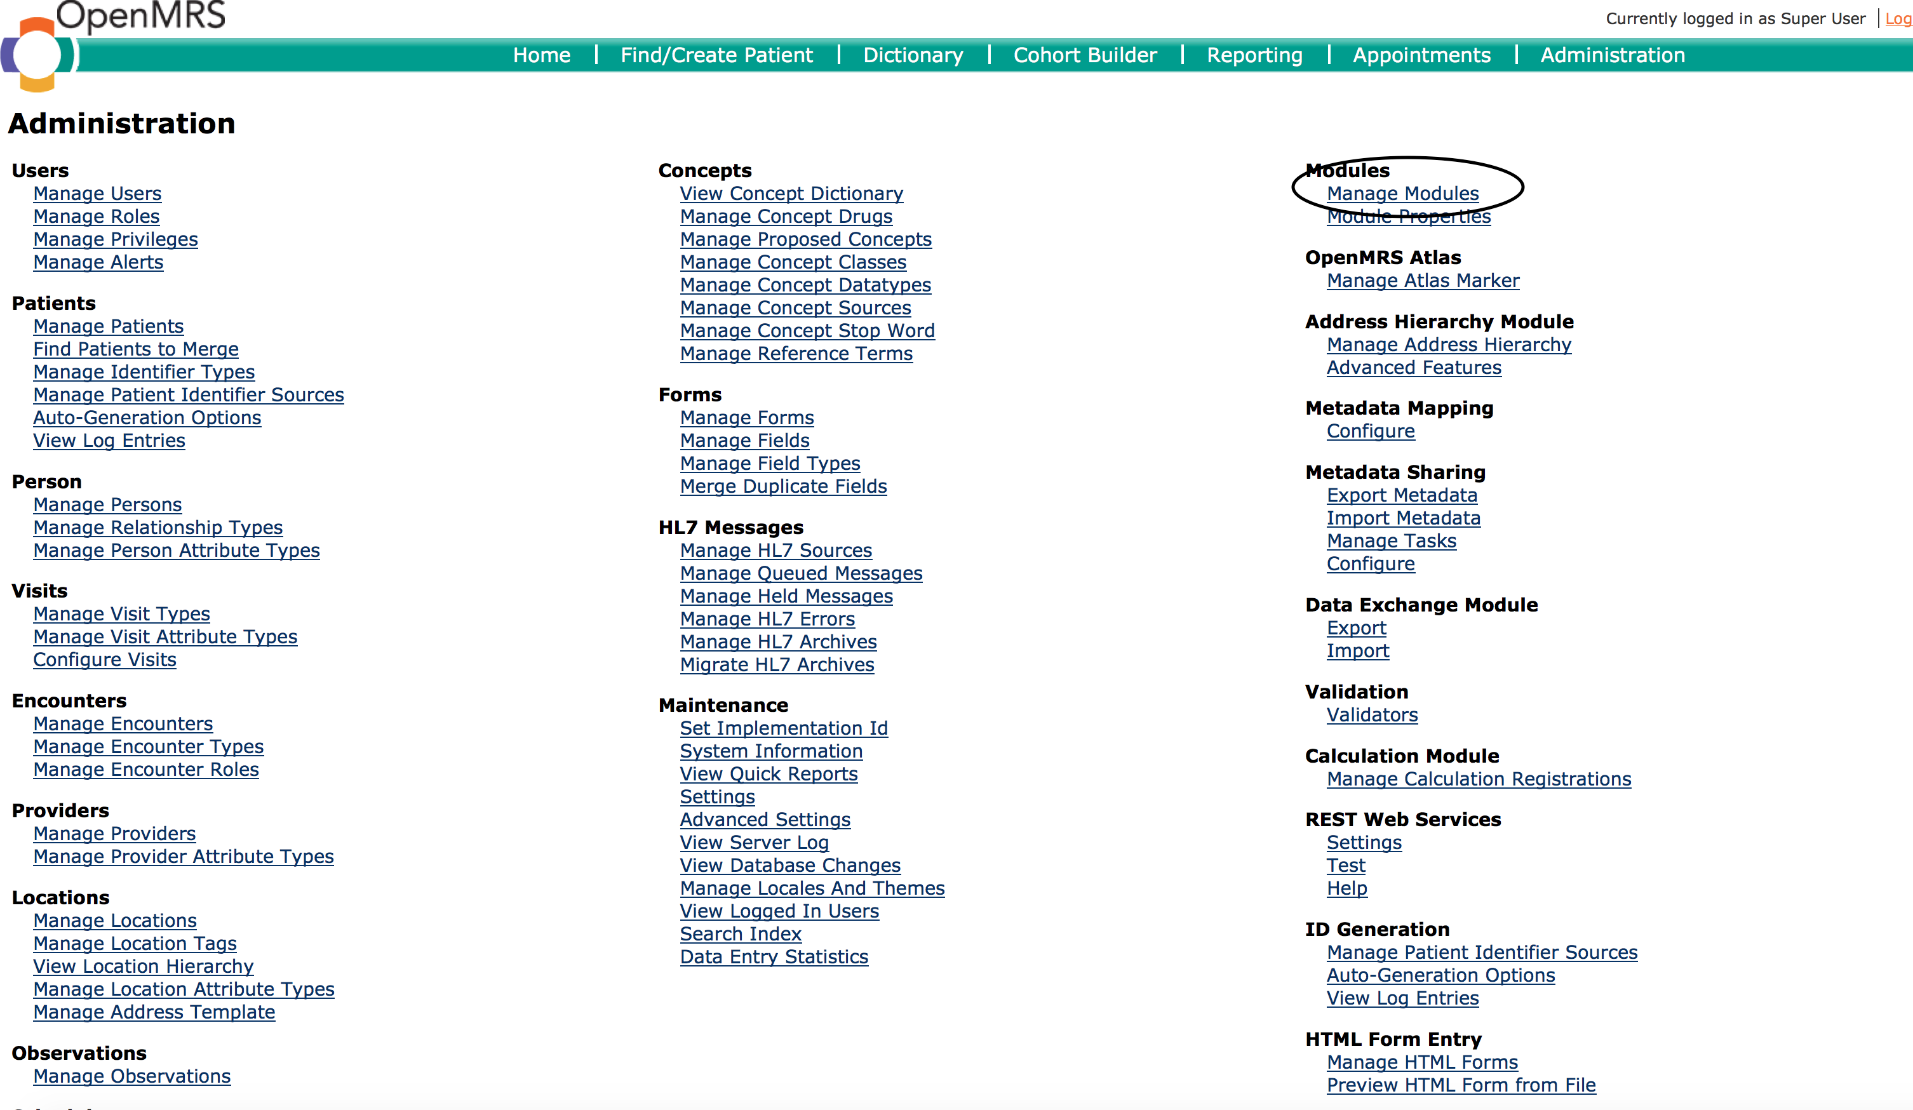This screenshot has width=1913, height=1110.
Task: Open the Dictionary menu item
Action: click(x=913, y=55)
